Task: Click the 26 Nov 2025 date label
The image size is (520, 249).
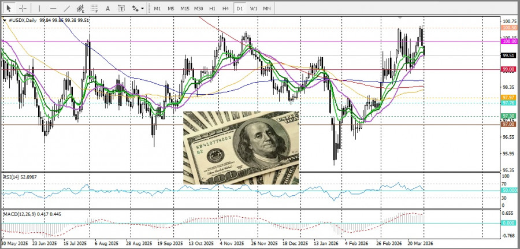Action: (264, 243)
